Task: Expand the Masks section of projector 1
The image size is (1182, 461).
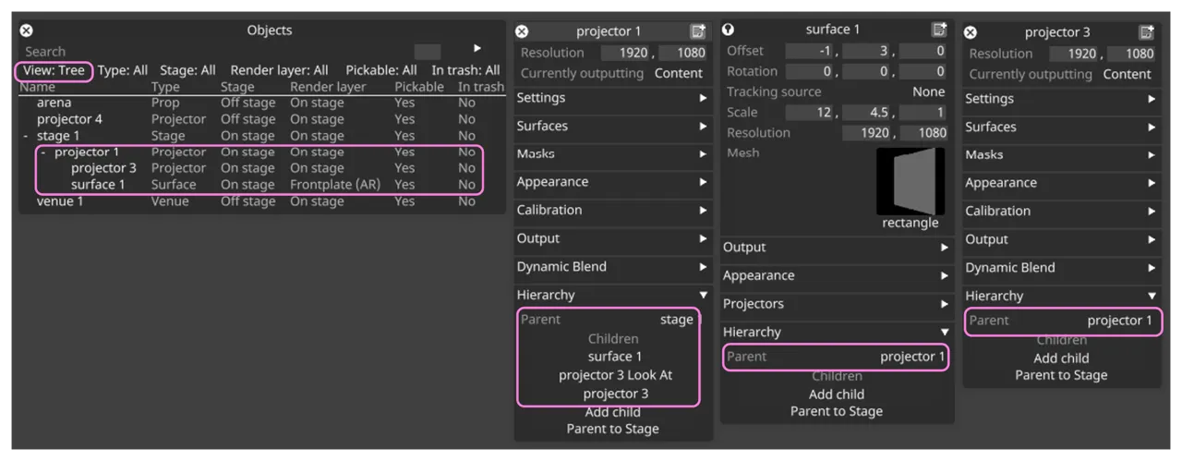Action: (x=613, y=154)
